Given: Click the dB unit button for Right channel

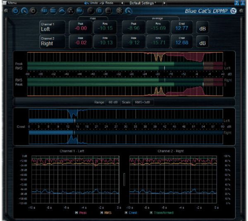Looking at the screenshot, I should coord(203,42).
